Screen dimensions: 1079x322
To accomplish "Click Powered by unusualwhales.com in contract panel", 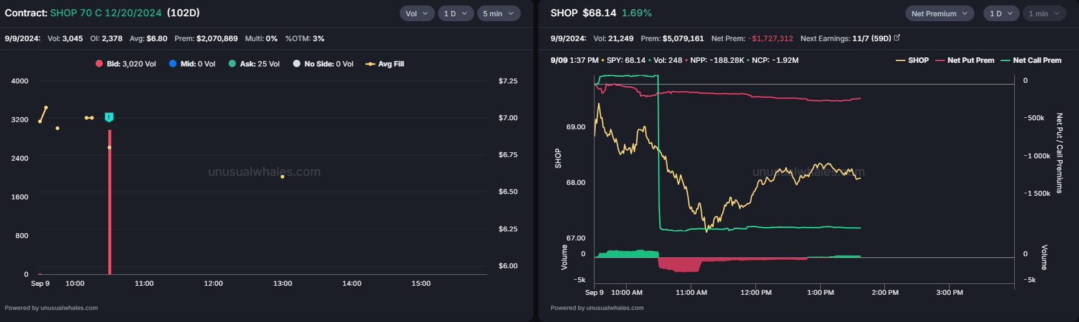I will [x=51, y=308].
